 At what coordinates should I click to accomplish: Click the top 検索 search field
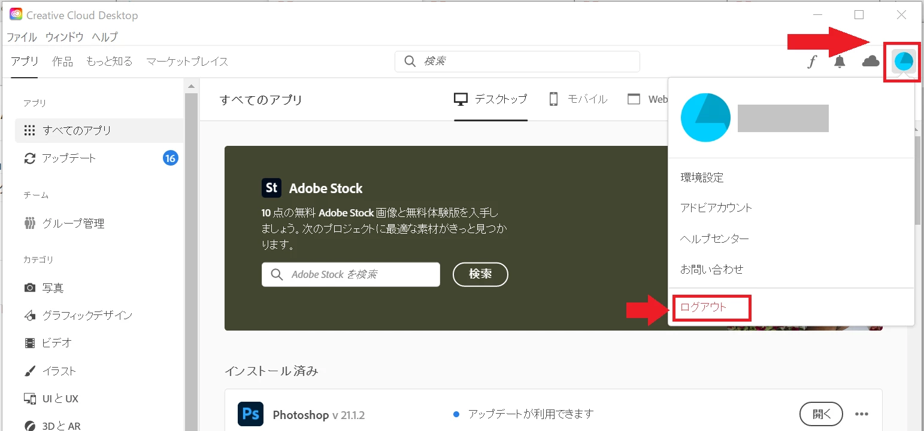517,62
